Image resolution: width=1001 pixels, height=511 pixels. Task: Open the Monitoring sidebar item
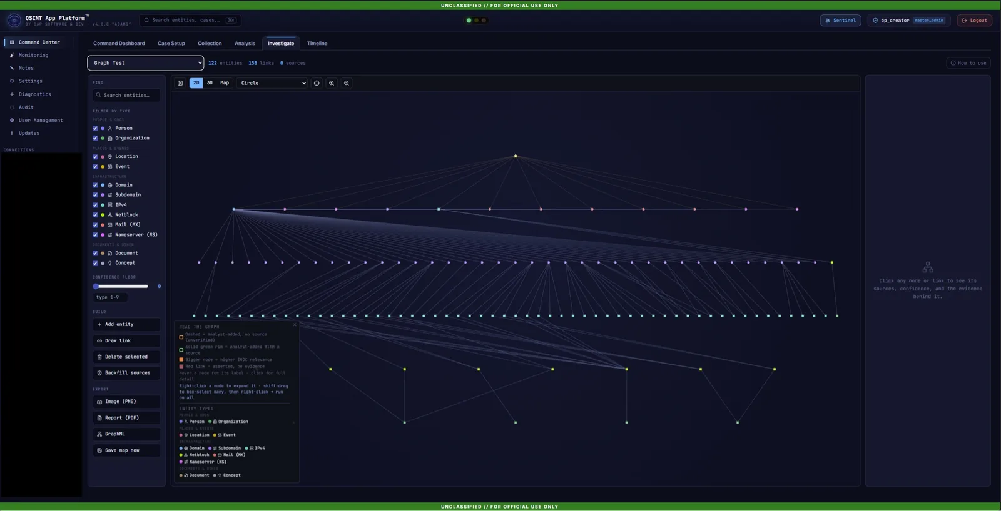(x=33, y=55)
